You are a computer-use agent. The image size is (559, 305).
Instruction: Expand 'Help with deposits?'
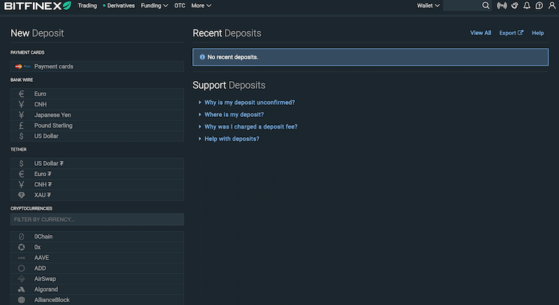tap(232, 139)
